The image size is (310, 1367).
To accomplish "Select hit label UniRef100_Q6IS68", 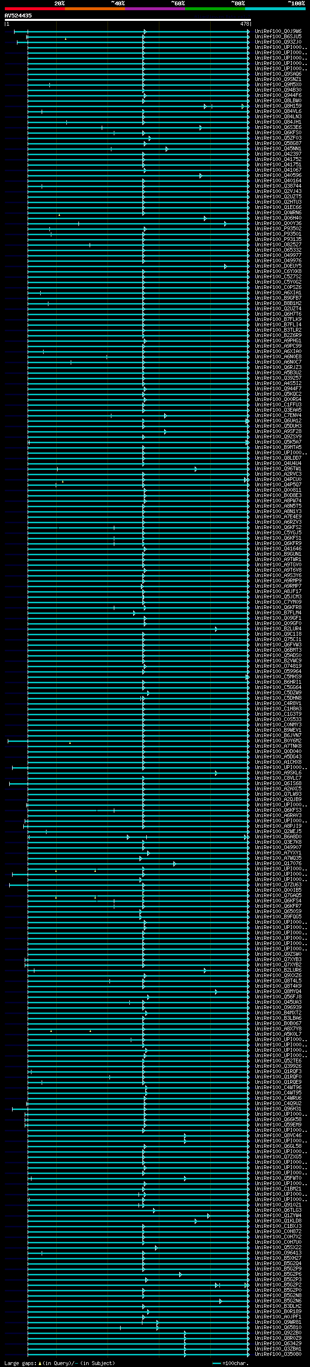I will pos(278,783).
